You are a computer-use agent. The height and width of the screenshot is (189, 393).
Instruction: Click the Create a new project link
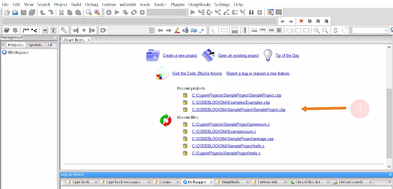(180, 55)
